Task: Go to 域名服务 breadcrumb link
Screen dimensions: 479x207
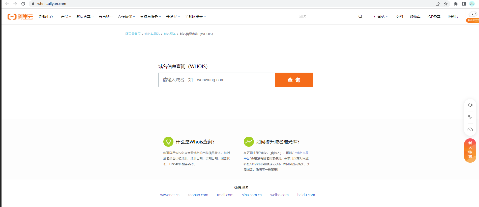Action: 170,34
